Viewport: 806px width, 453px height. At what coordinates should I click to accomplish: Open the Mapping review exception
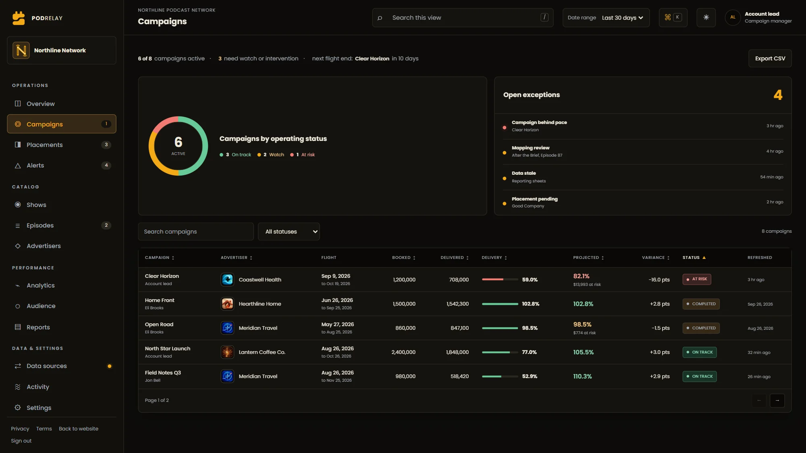(643, 151)
